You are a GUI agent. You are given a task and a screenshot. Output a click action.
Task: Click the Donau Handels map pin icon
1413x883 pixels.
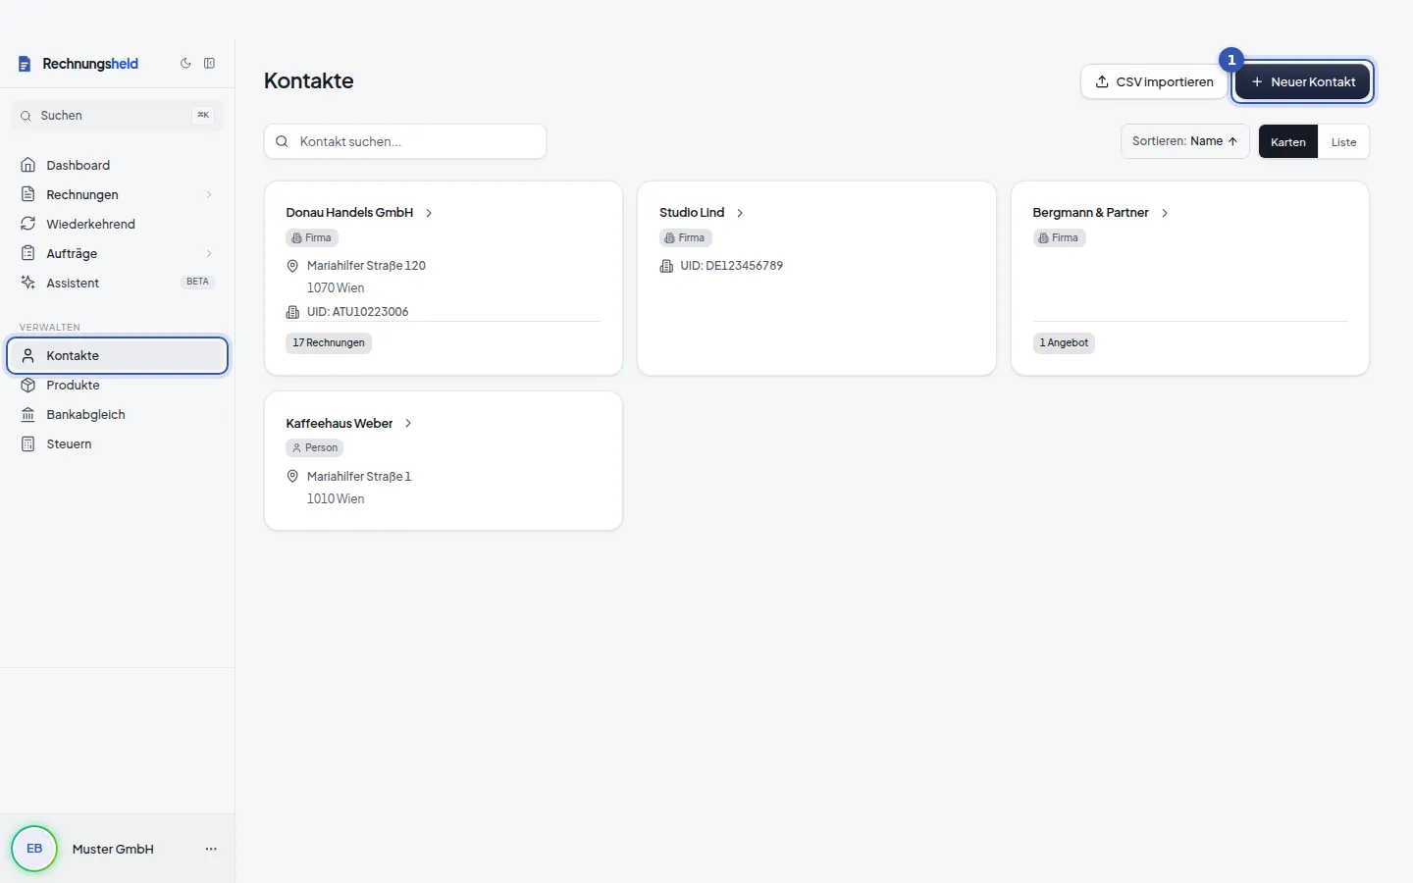[x=292, y=266]
